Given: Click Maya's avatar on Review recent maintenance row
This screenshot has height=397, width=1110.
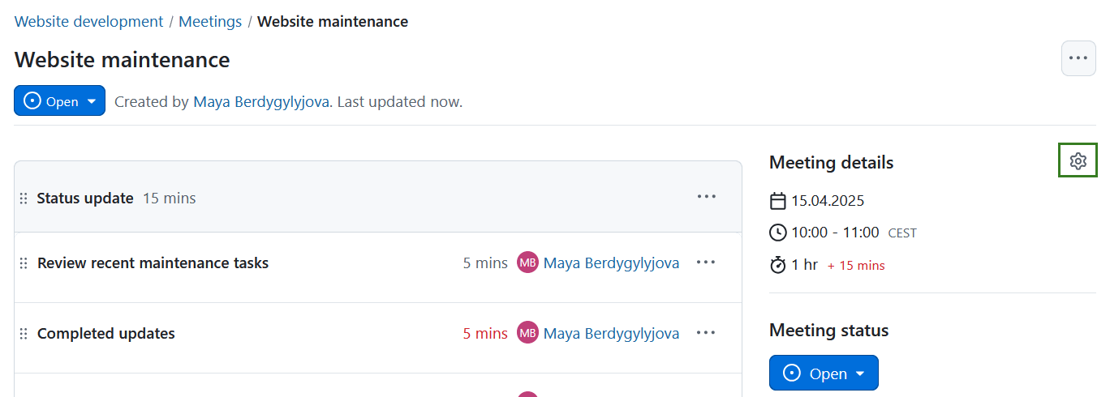Looking at the screenshot, I should click(527, 263).
